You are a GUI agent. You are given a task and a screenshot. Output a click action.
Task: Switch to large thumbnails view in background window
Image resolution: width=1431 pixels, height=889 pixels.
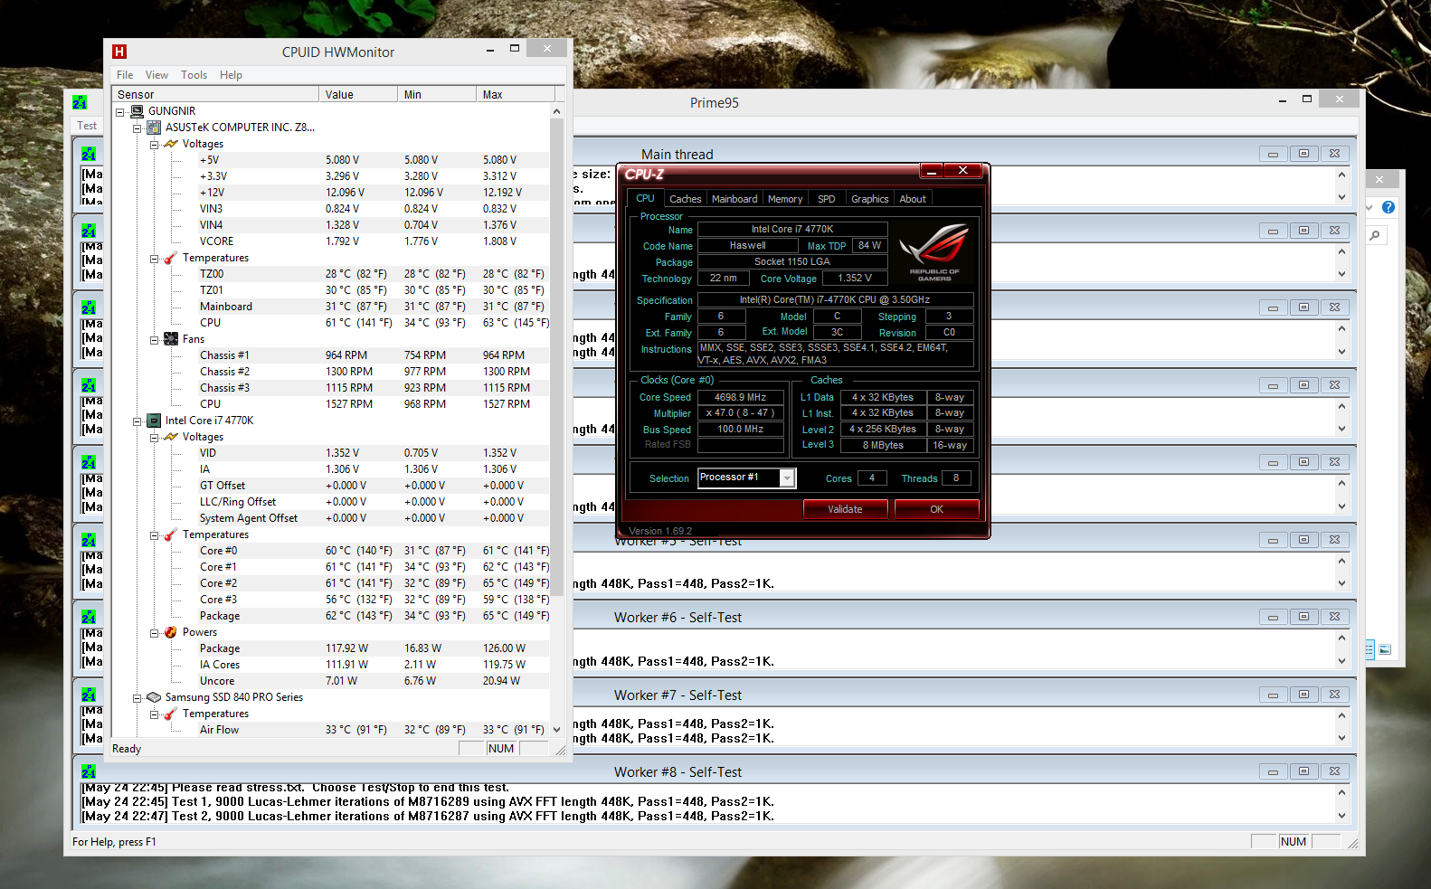[x=1385, y=649]
